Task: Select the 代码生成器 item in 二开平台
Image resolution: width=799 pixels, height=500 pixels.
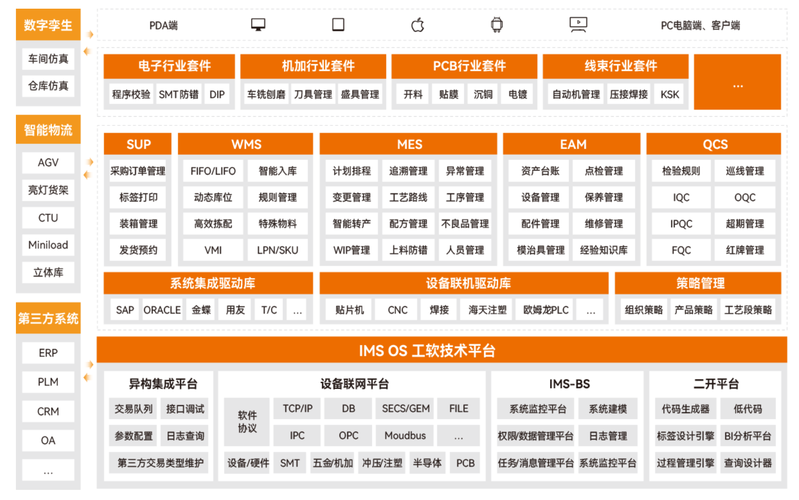Action: [685, 409]
